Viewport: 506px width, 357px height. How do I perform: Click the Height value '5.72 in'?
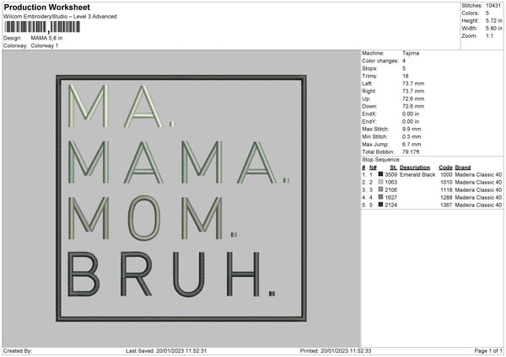[x=493, y=20]
